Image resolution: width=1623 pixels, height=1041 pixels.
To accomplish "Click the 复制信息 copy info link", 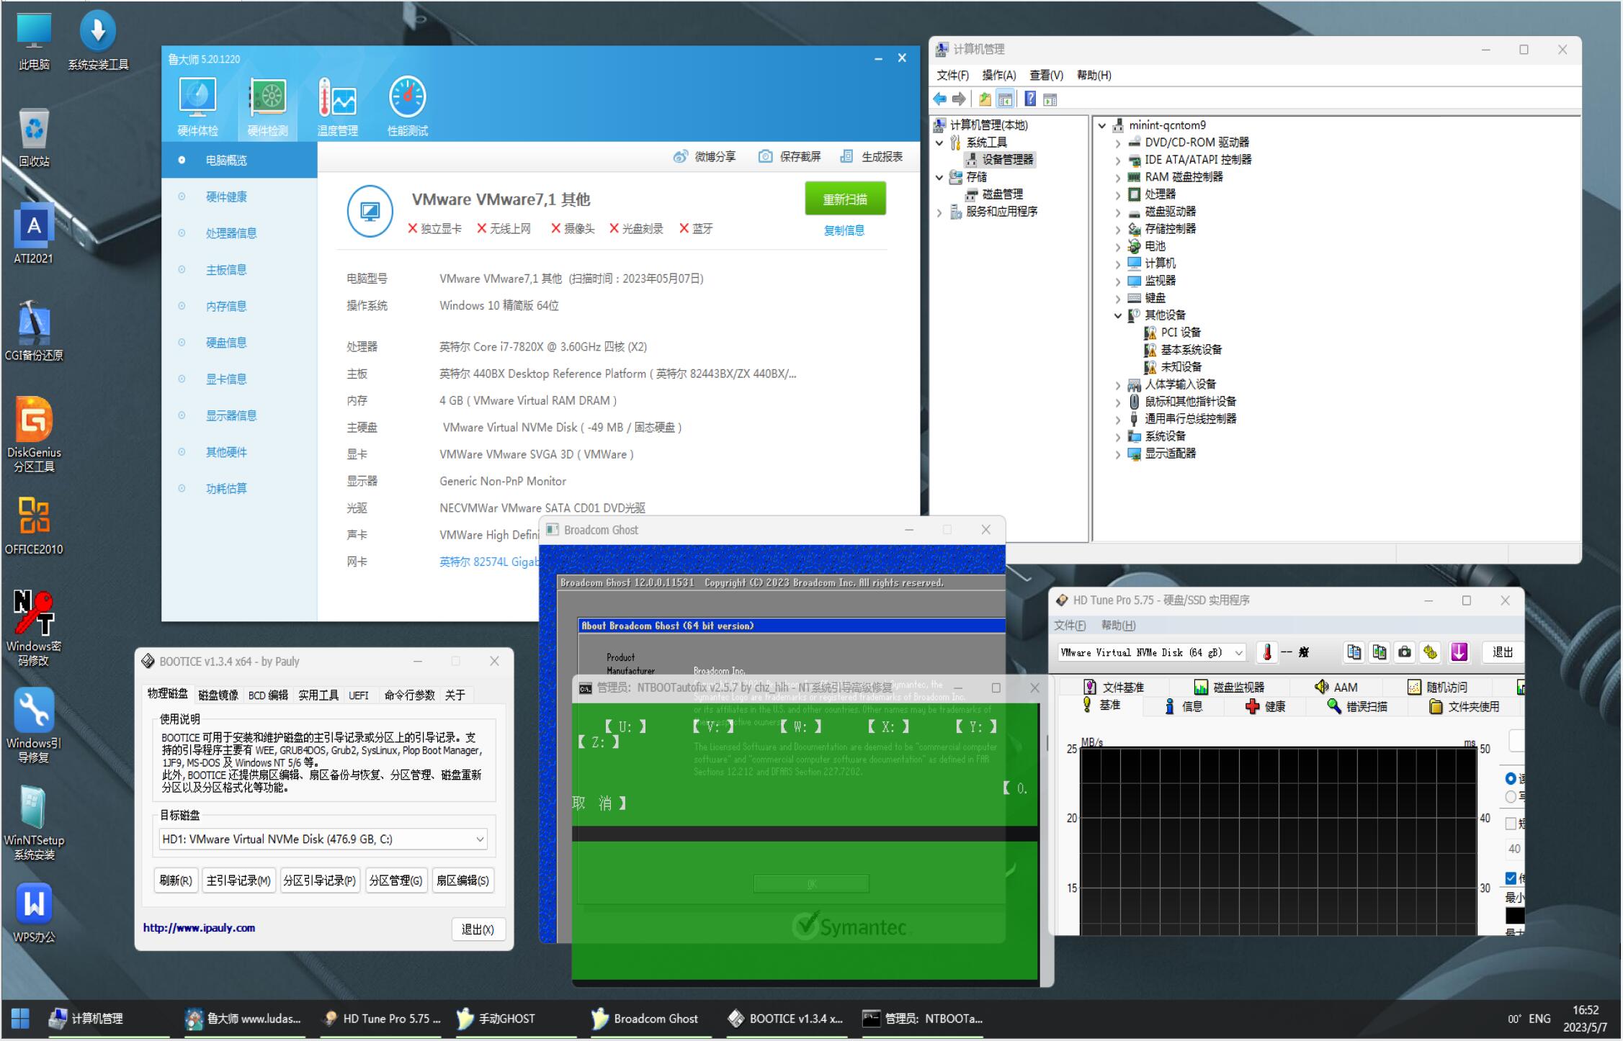I will [x=844, y=230].
